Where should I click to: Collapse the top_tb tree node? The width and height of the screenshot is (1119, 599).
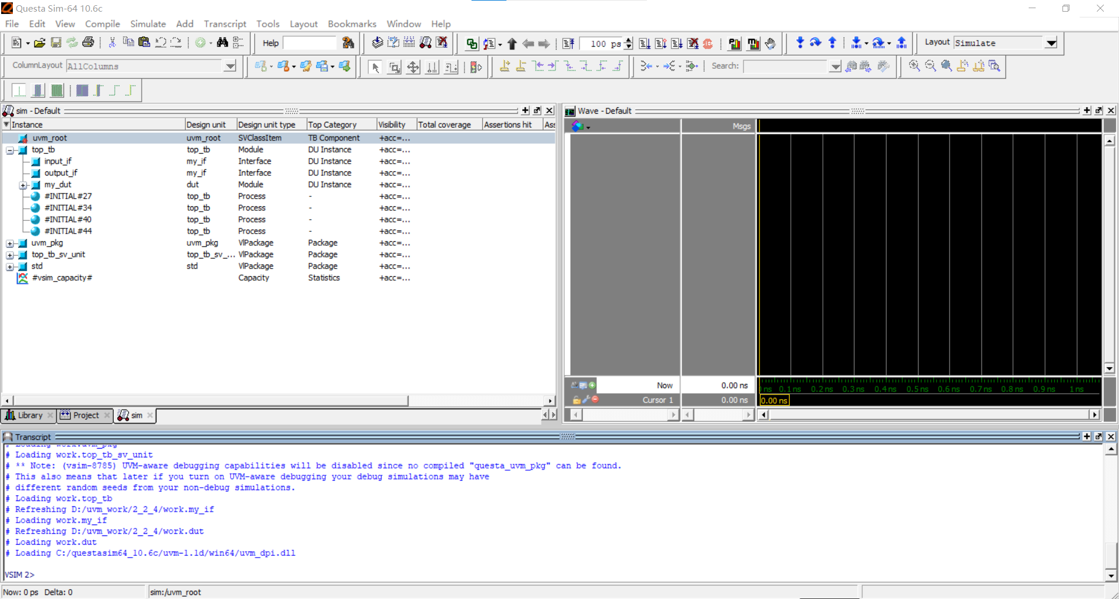10,150
